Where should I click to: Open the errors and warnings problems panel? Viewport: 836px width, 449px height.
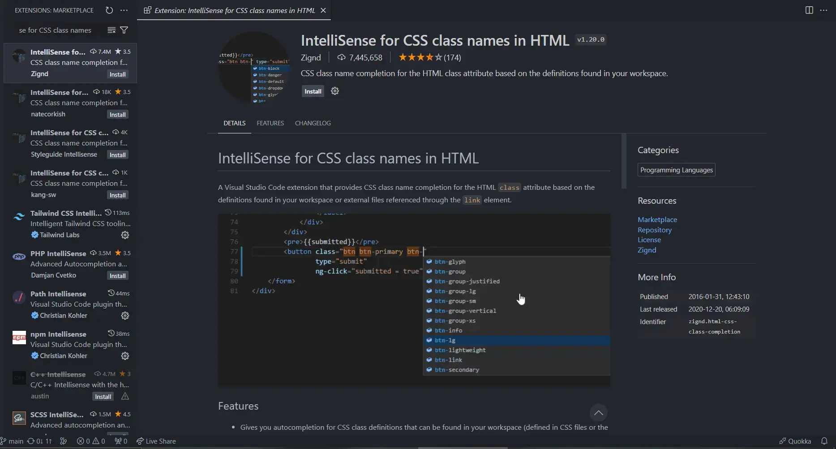tap(91, 441)
